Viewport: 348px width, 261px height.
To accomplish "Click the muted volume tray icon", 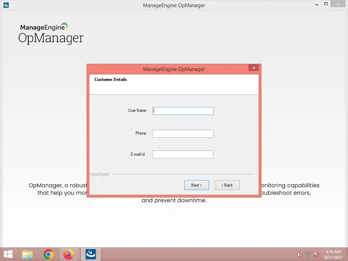I will tap(299, 255).
